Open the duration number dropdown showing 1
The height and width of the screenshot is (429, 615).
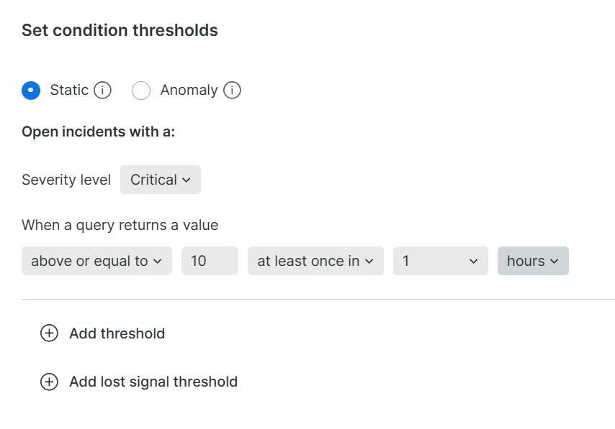tap(441, 261)
